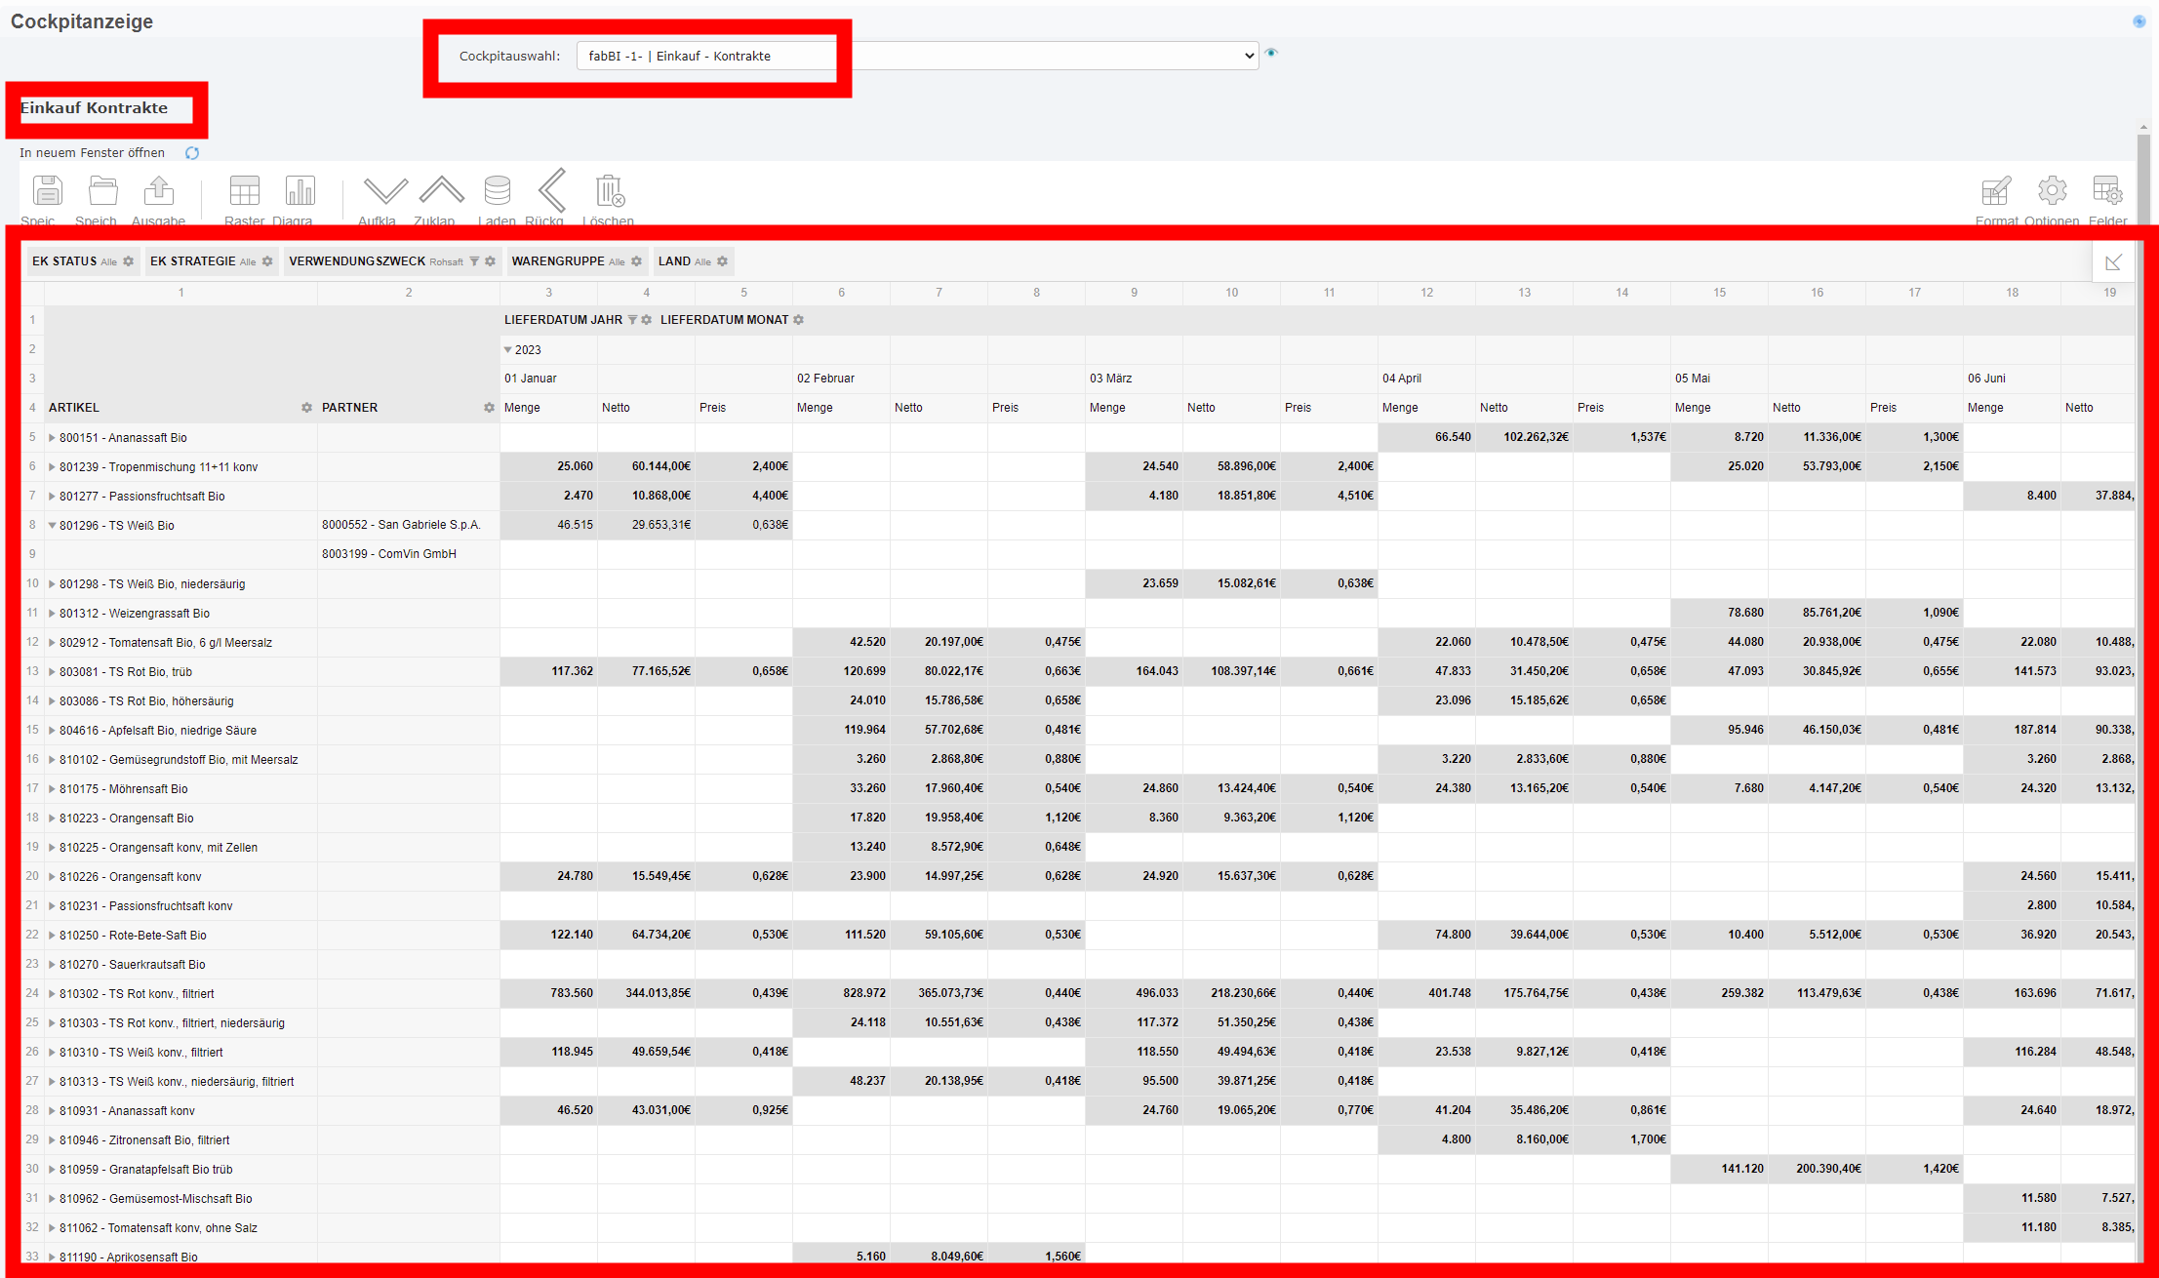Click the Raster grid view icon

coord(244,191)
